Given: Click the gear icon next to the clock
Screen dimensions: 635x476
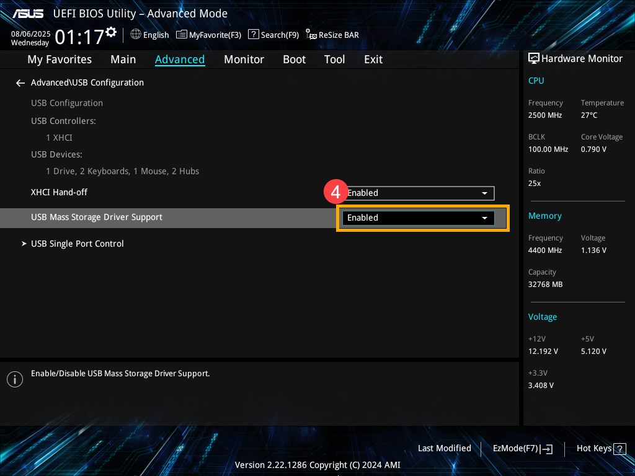Looking at the screenshot, I should 111,32.
